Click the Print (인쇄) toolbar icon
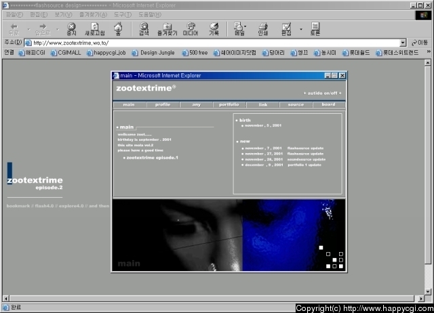This screenshot has height=313, width=434. point(262,29)
